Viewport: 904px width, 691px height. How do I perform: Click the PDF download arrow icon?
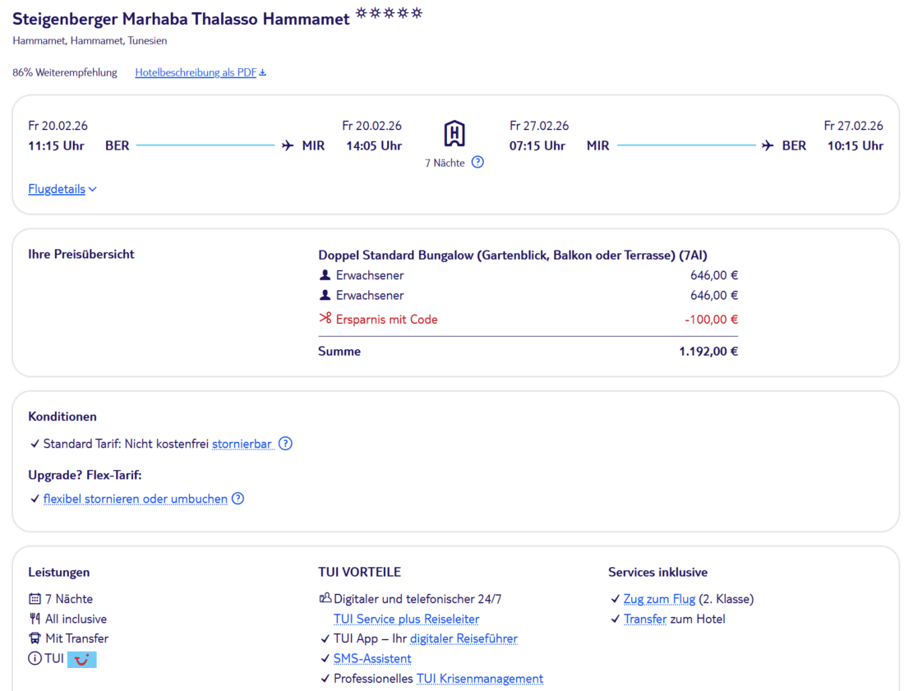263,73
